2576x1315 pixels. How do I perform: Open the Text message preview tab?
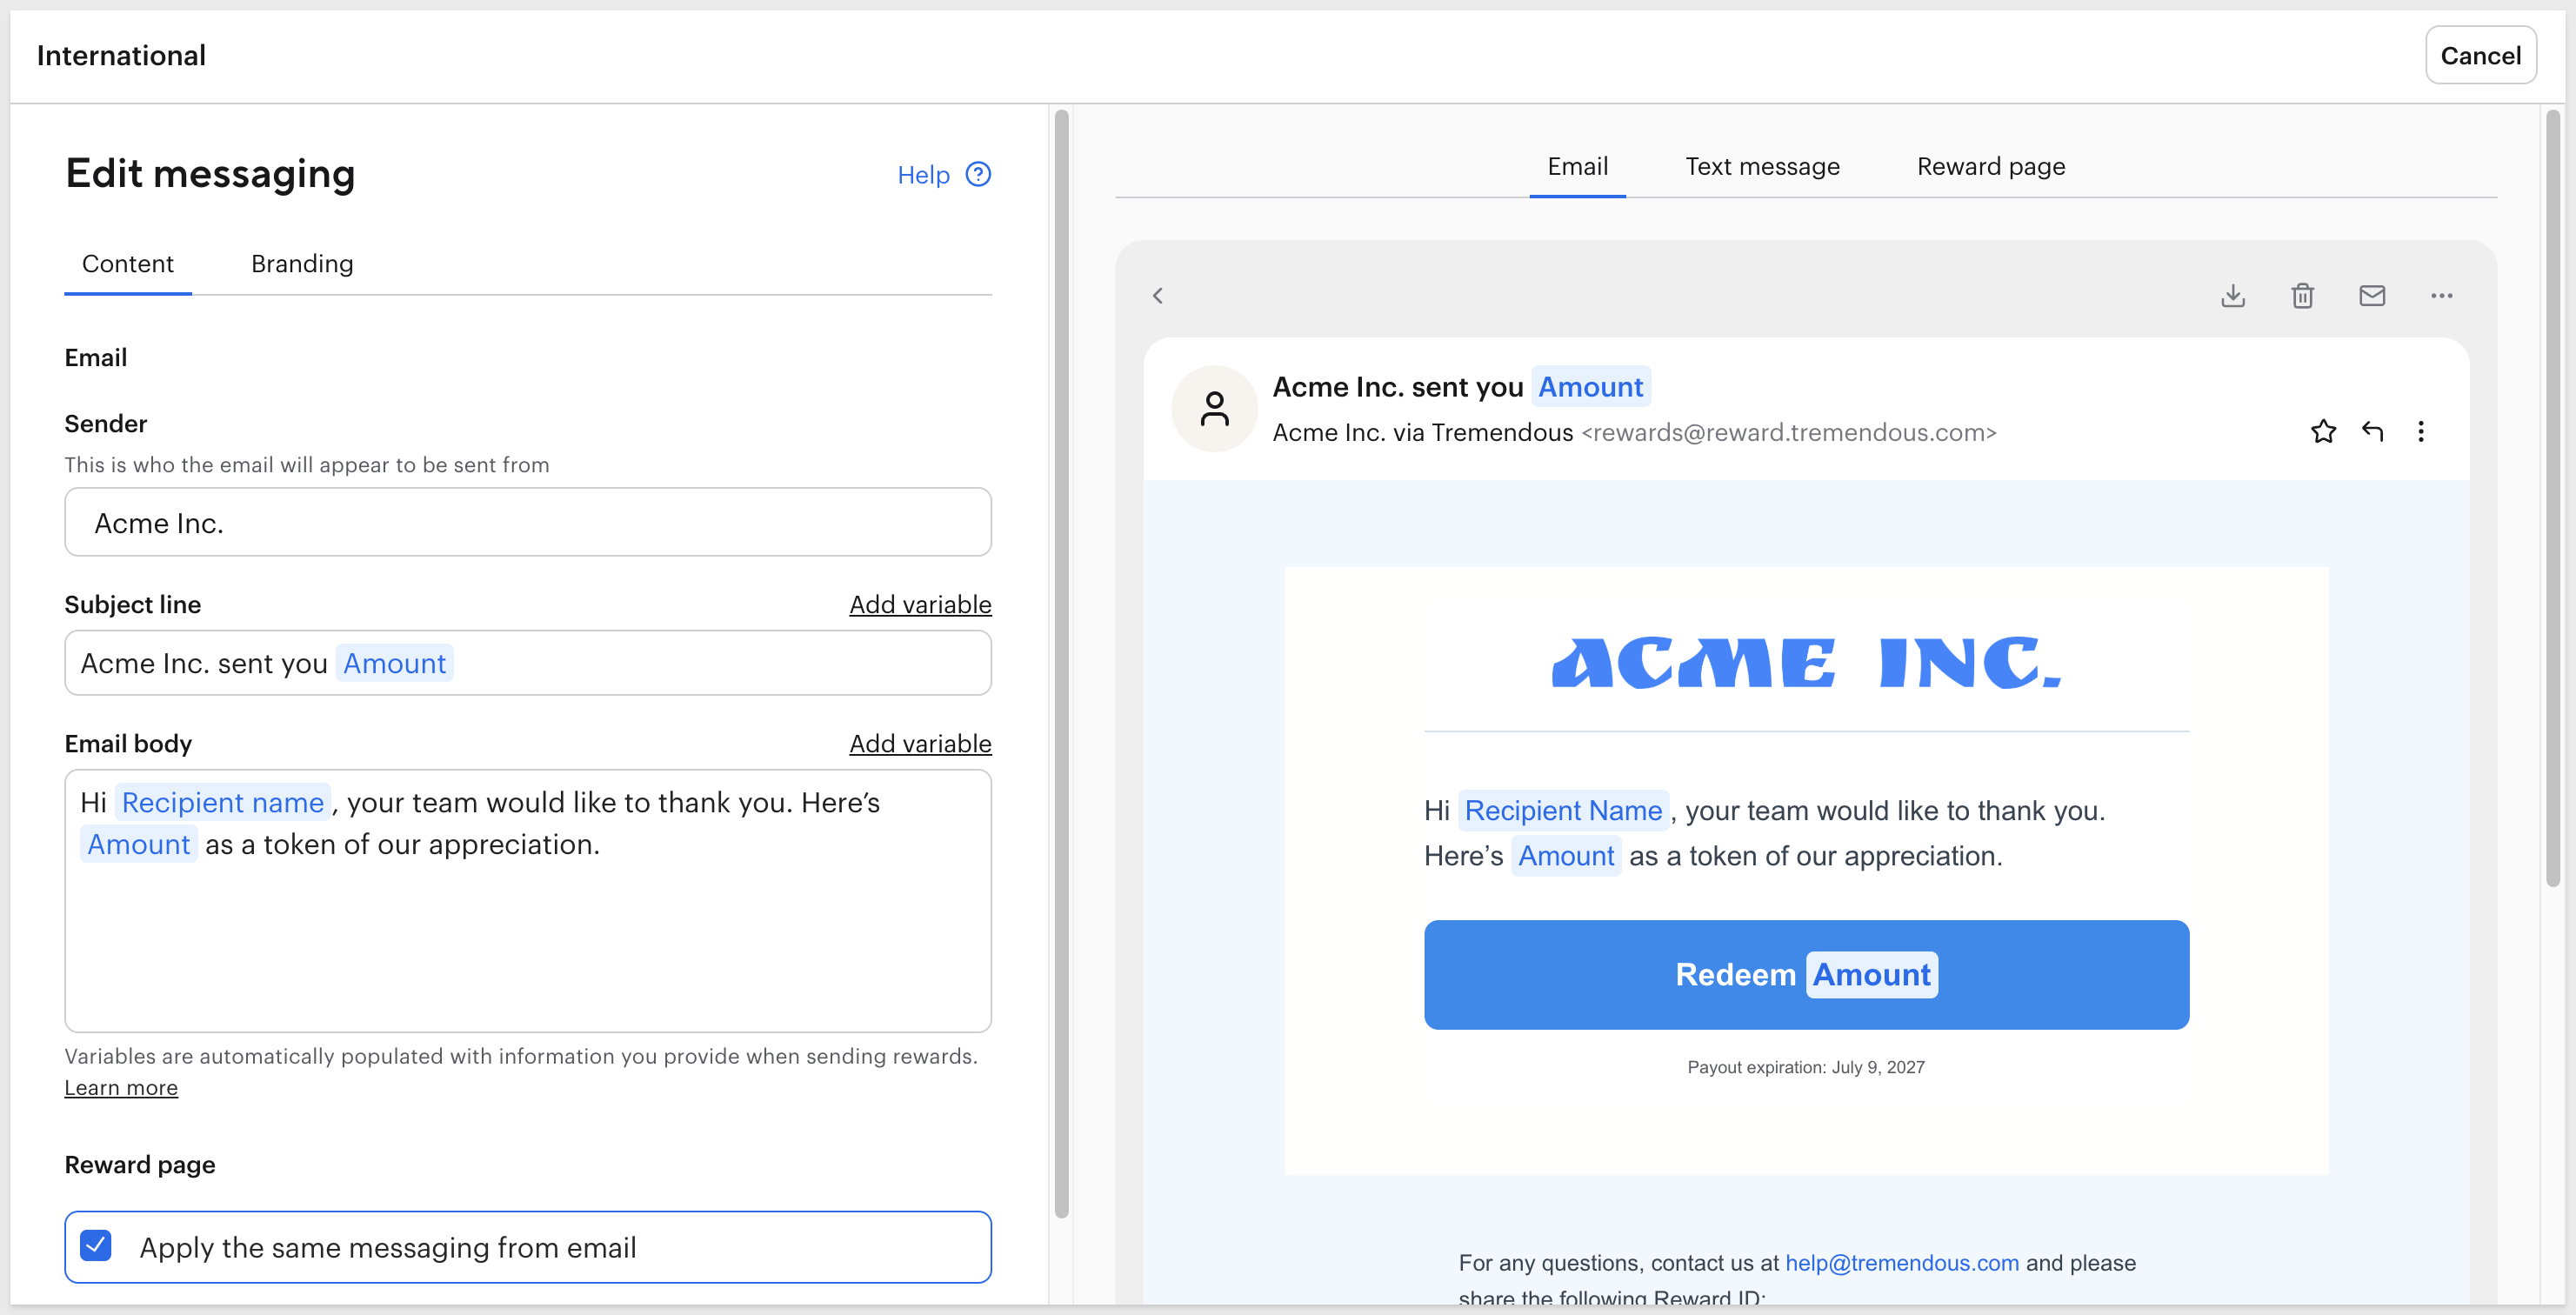[x=1762, y=166]
